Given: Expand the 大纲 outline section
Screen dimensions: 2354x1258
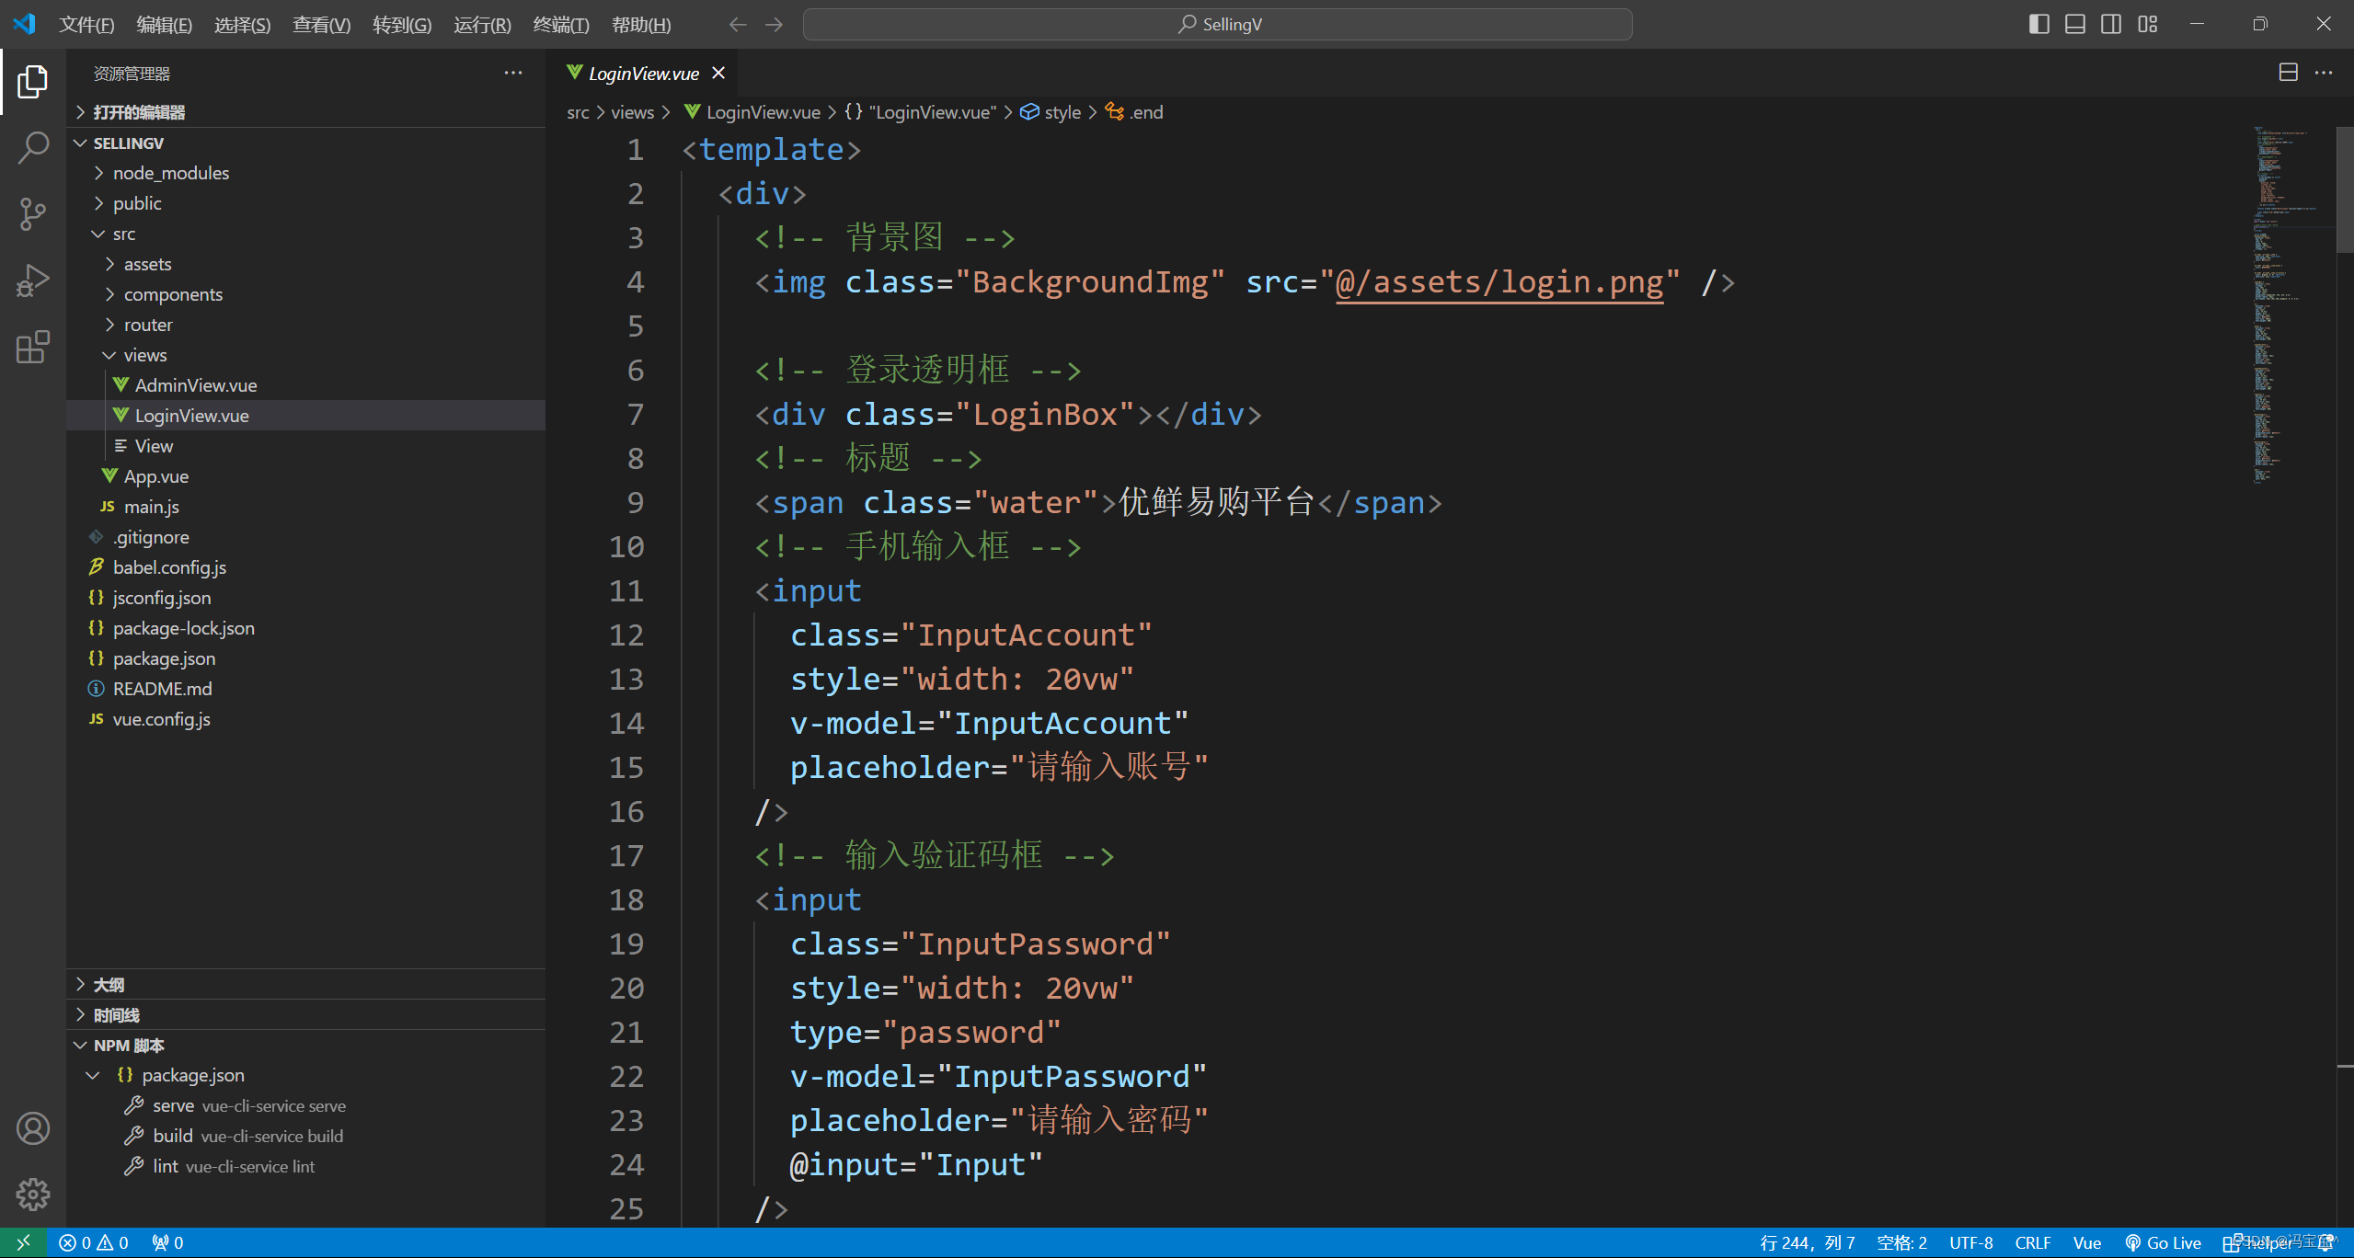Looking at the screenshot, I should tap(109, 985).
